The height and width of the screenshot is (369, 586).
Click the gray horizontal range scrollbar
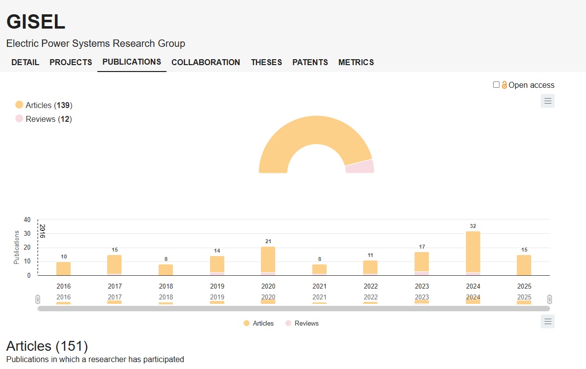(x=293, y=308)
